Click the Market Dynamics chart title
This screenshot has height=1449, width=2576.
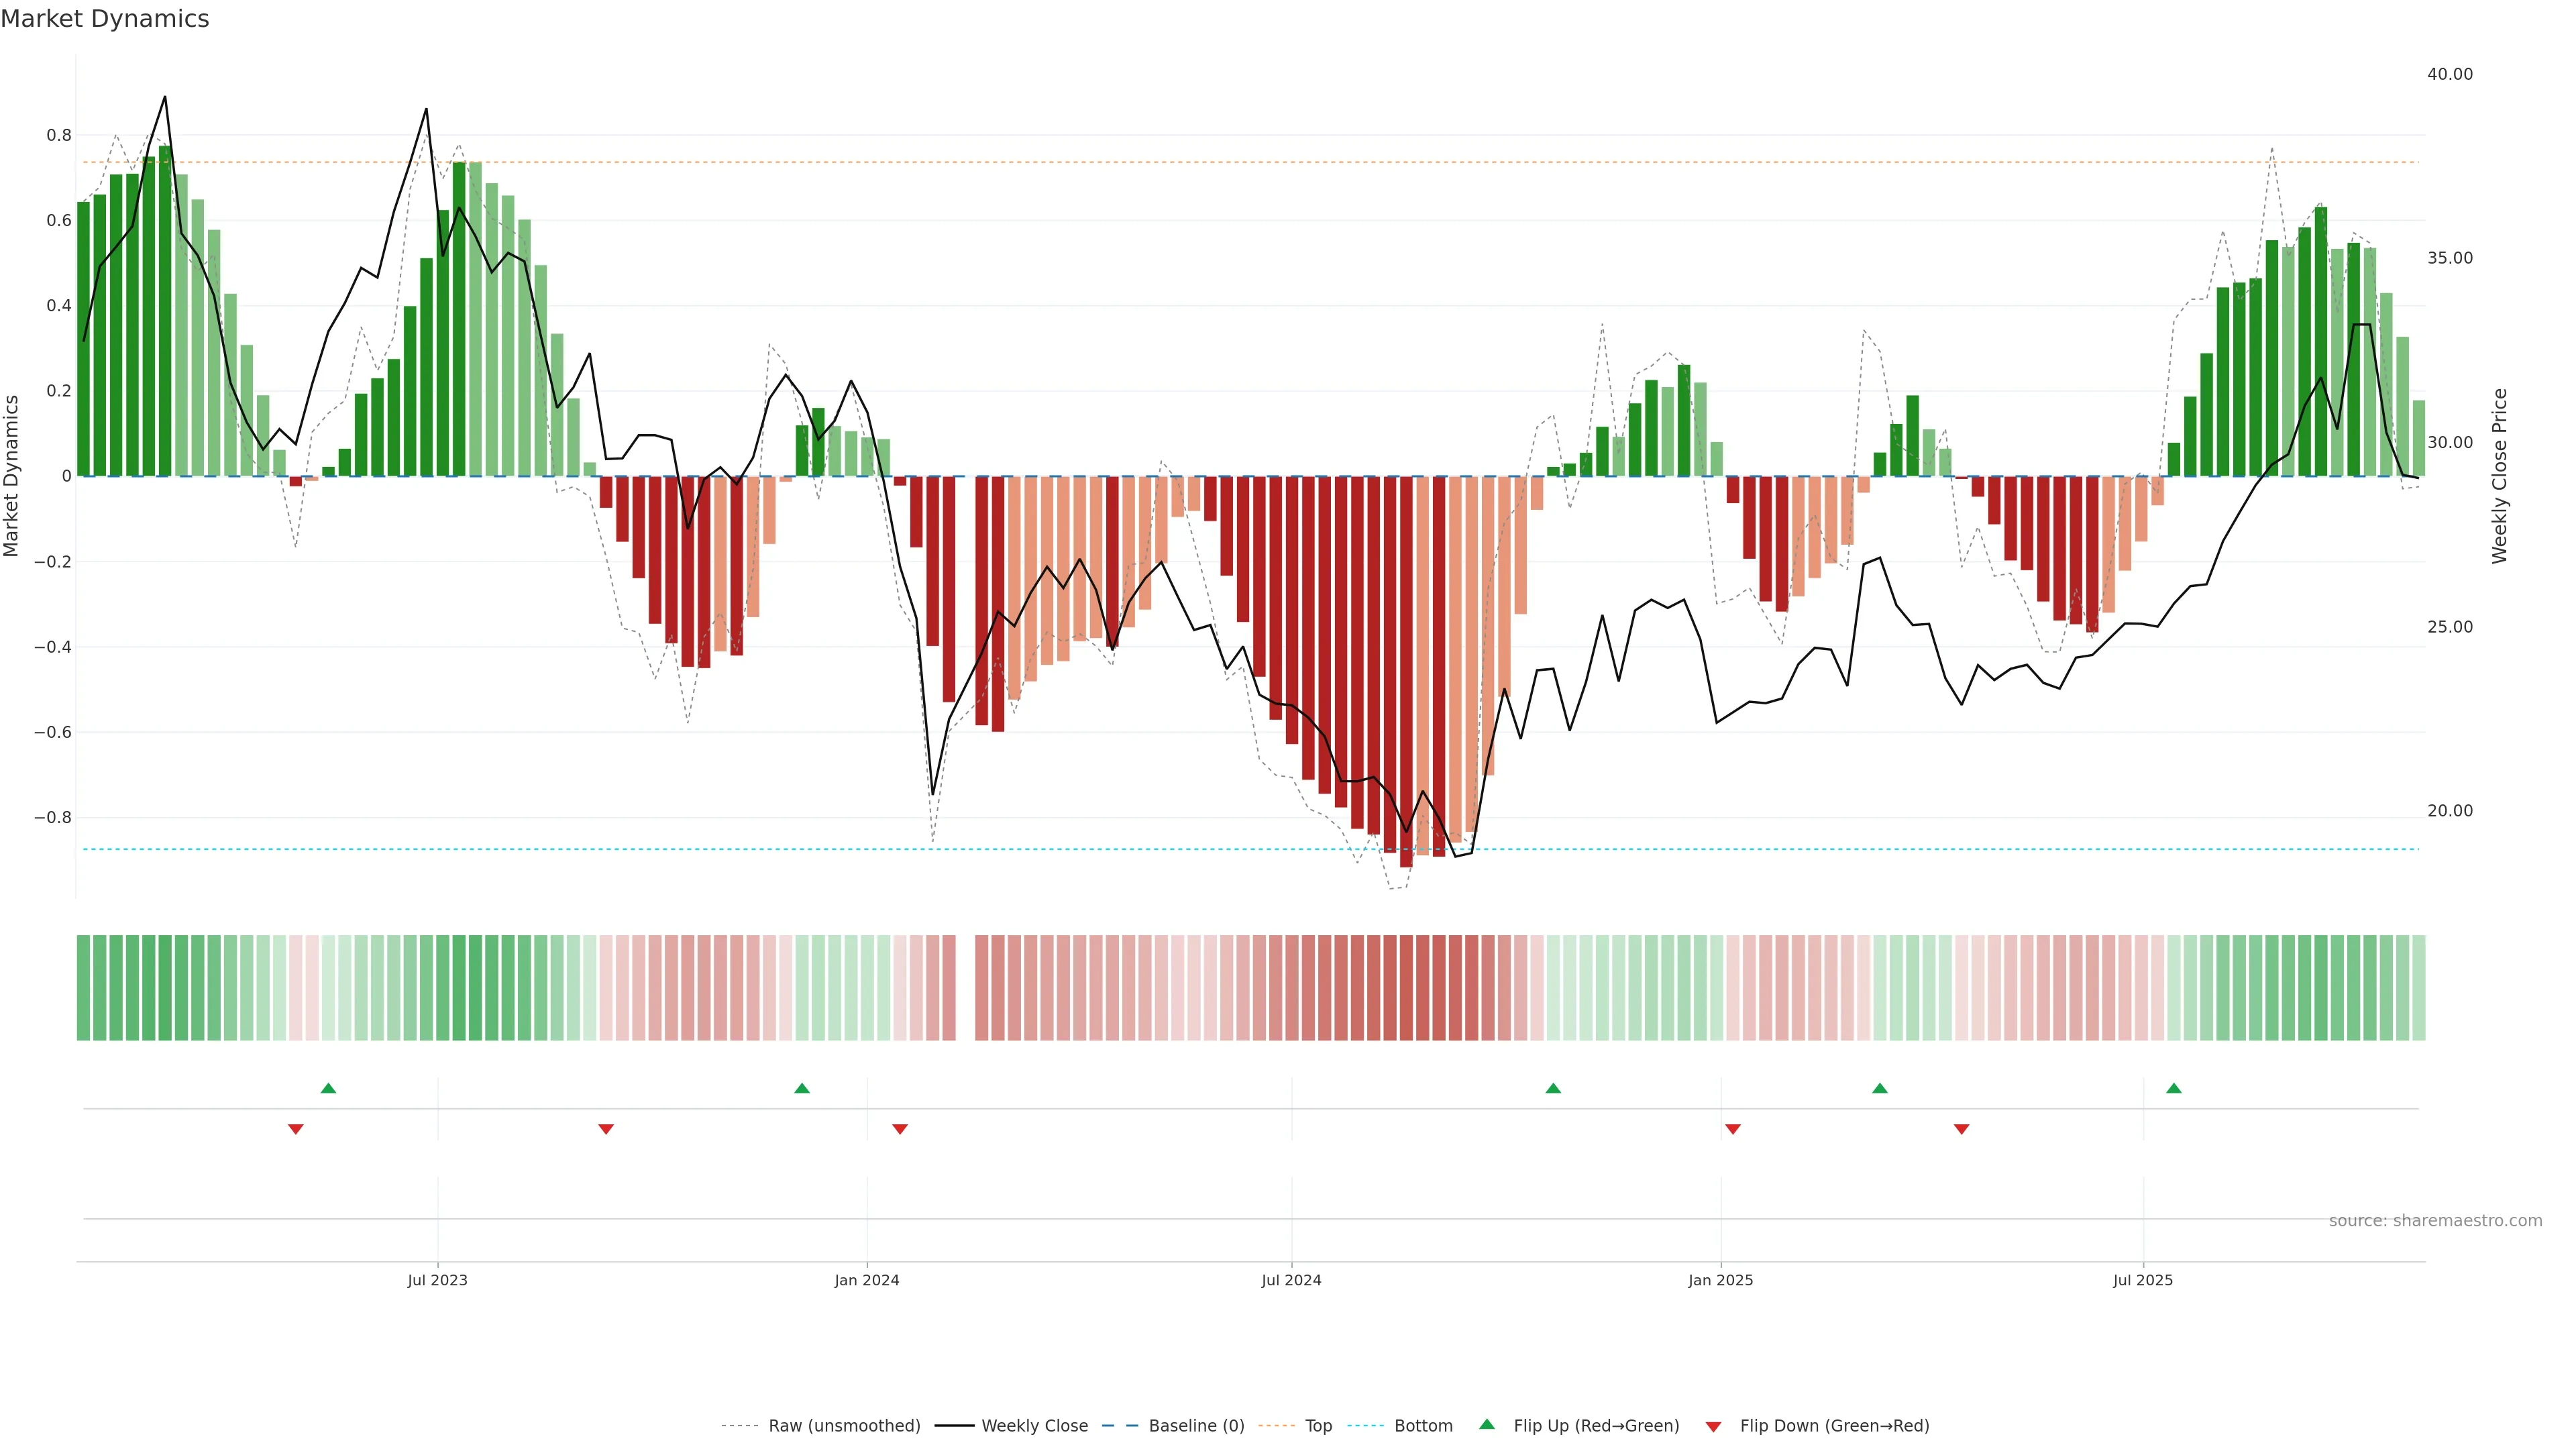pyautogui.click(x=105, y=19)
